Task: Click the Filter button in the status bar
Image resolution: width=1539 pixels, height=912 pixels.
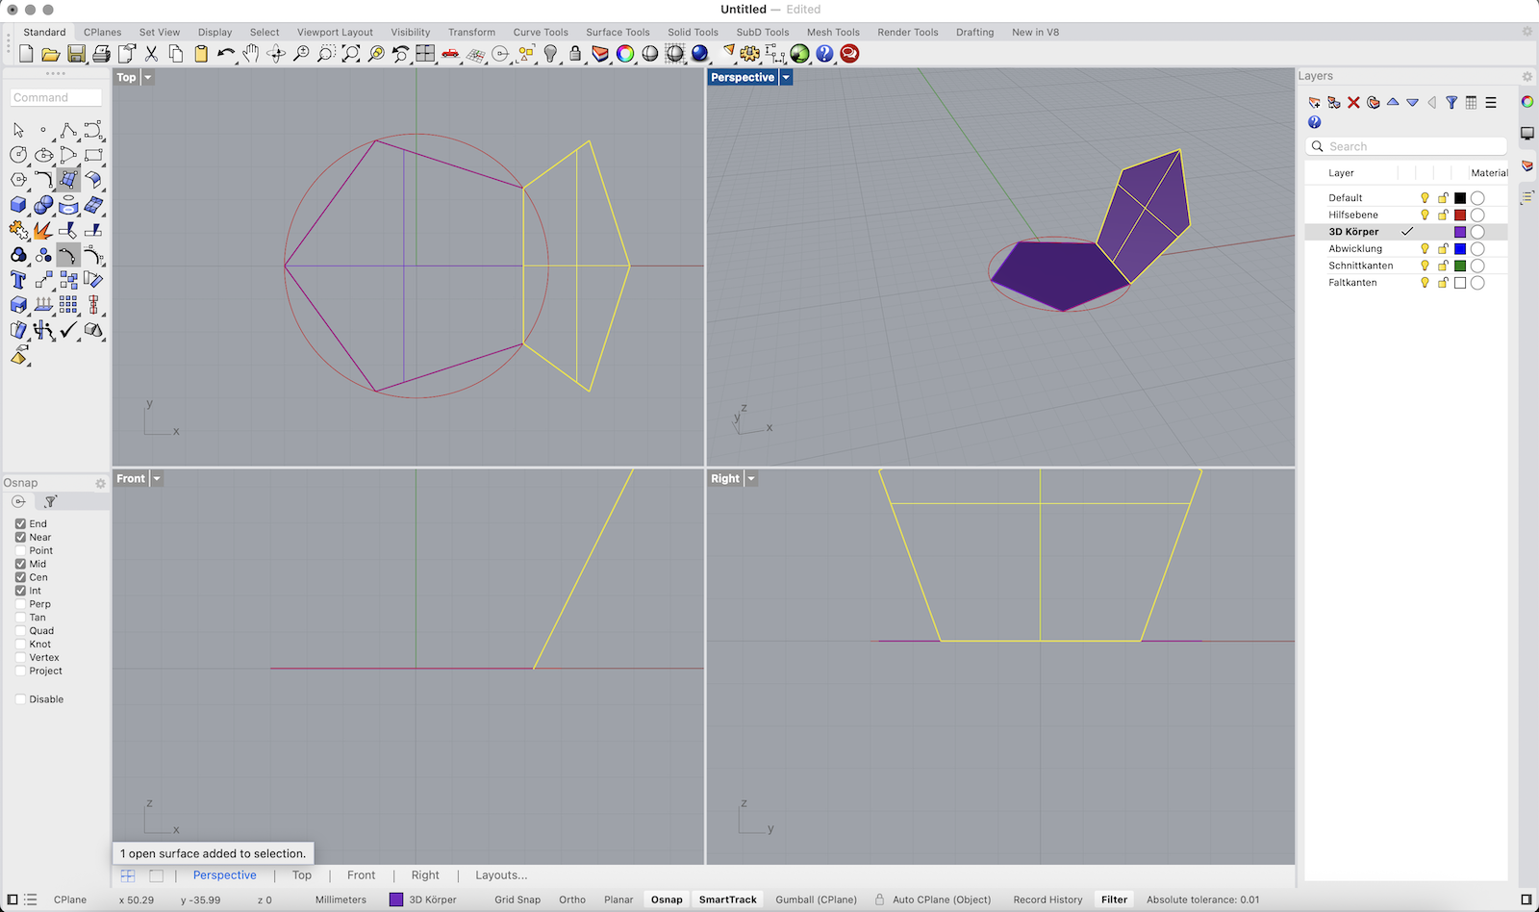Action: 1114,899
